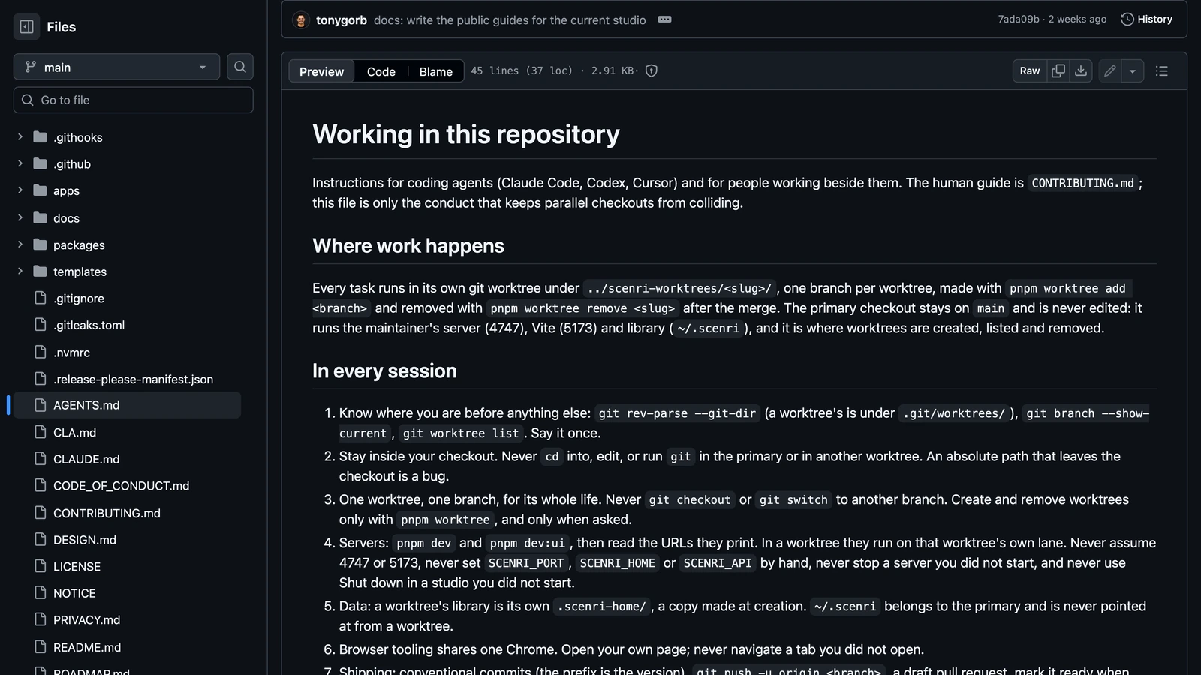View file History
1201x675 pixels.
[1146, 19]
